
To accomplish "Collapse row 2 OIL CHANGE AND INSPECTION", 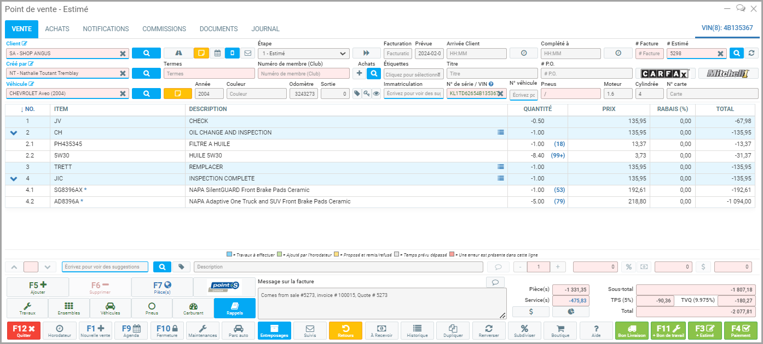I will tap(14, 133).
